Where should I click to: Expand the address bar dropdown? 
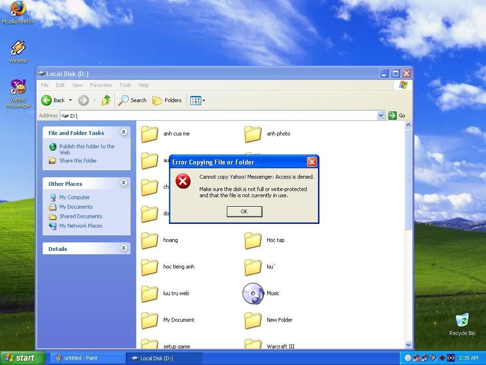(x=381, y=115)
